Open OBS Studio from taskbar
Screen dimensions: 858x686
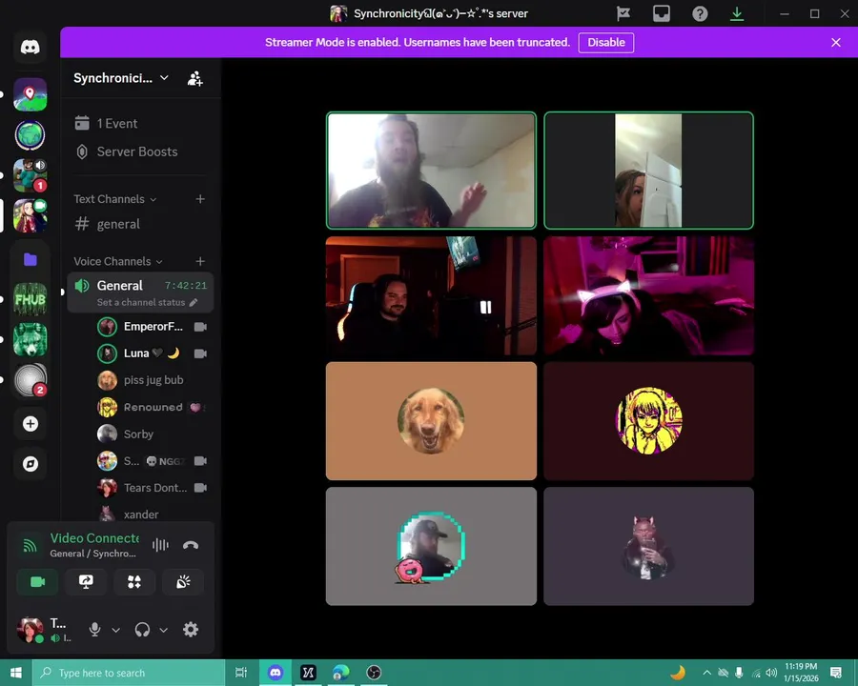point(374,673)
